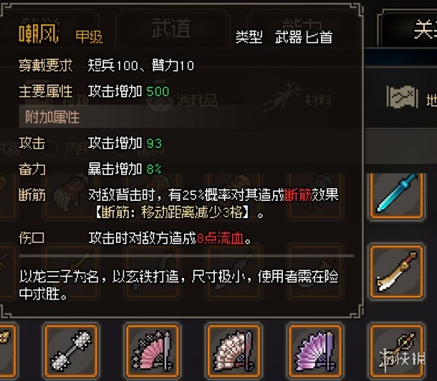The height and width of the screenshot is (381, 437).
Task: Switch to the 武道 tab
Action: pos(171,28)
